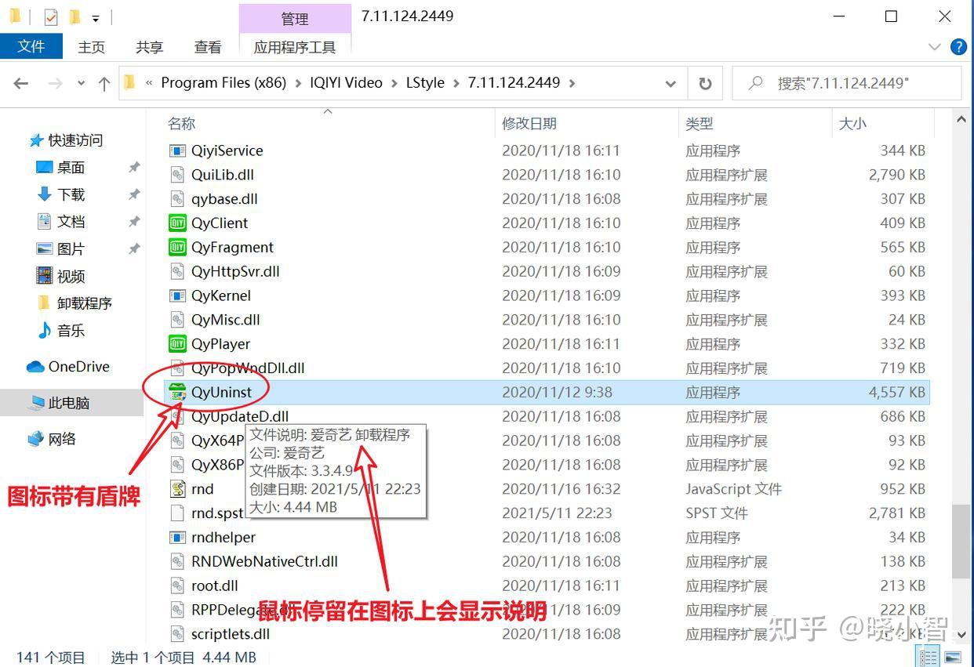Open the help question mark icon
974x667 pixels.
958,47
